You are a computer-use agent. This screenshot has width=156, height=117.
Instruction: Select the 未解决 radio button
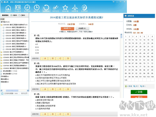coord(11,15)
